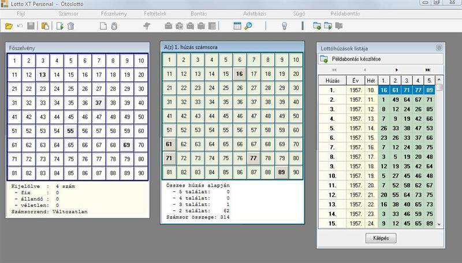
Task: Click the clipboard paste icon
Action: point(45,26)
